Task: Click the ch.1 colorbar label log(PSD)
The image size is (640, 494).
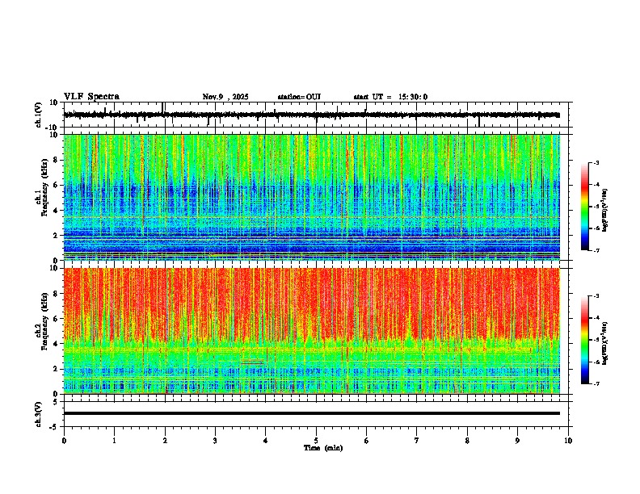Action: [605, 210]
